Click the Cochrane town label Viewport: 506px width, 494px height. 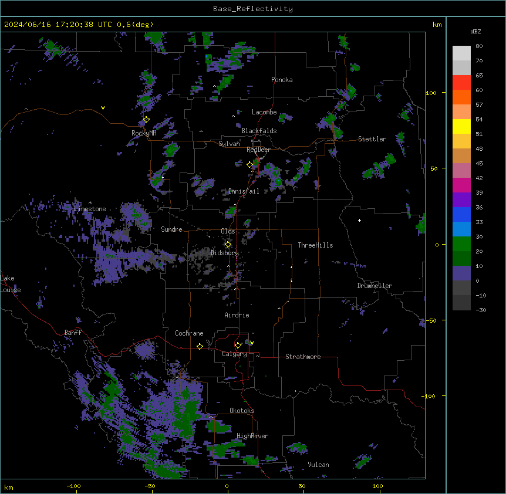[189, 333]
